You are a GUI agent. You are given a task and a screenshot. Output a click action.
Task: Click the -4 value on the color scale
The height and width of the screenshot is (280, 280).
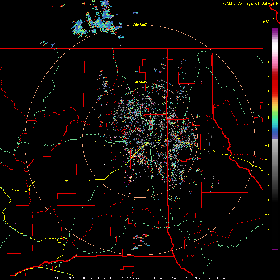pos(267,187)
